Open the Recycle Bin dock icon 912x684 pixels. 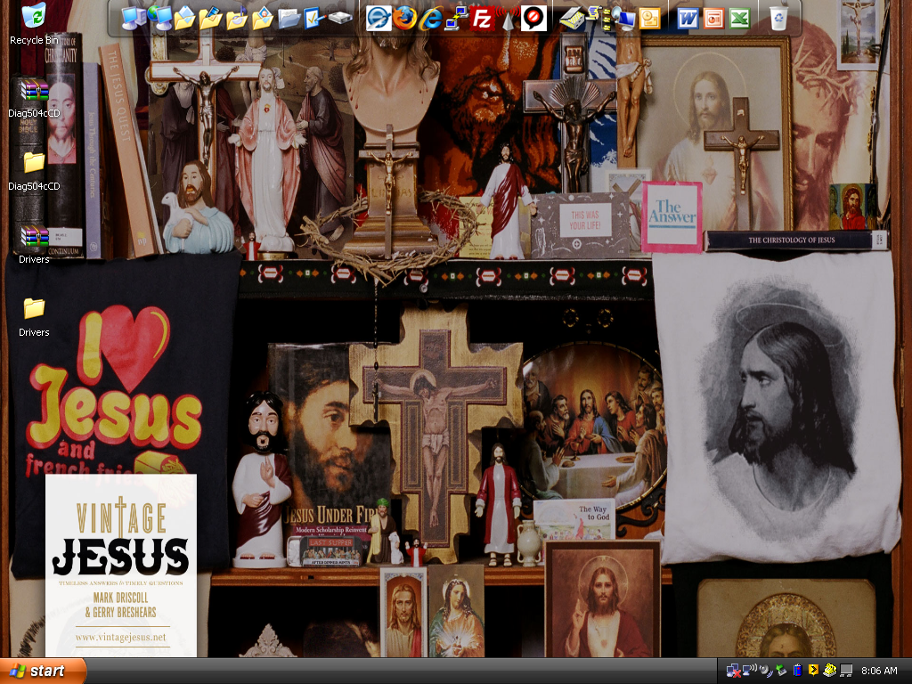(x=778, y=18)
